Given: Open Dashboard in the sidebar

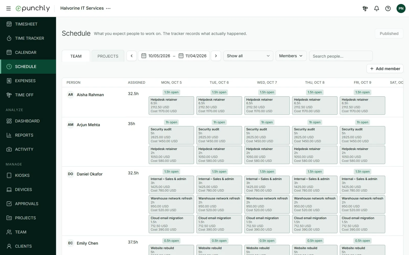Looking at the screenshot, I should point(28,121).
